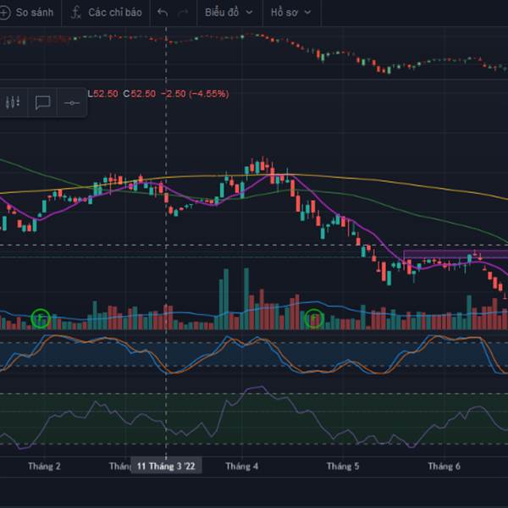
Task: Click the second green circled event marker
Action: tap(314, 318)
